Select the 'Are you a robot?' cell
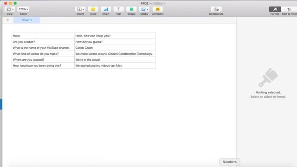 coord(43,42)
